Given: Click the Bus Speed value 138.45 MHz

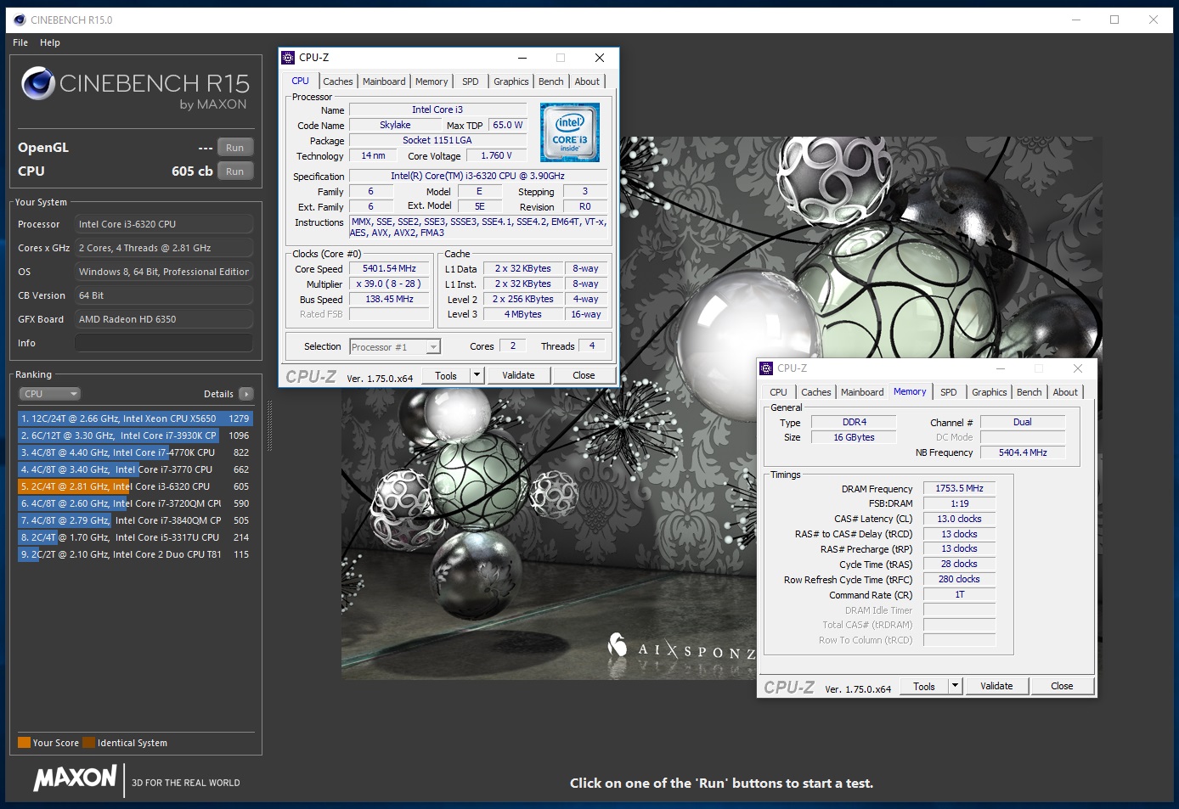Looking at the screenshot, I should 389,299.
